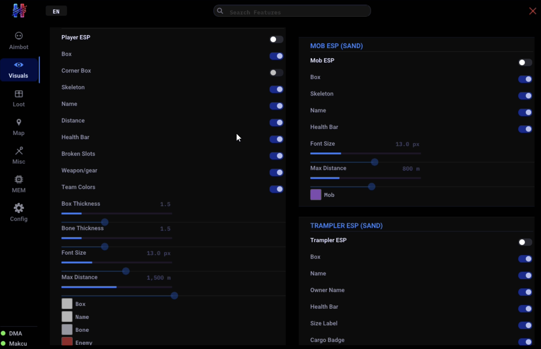Viewport: 541px width, 349px height.
Task: Click the Search Features field
Action: point(292,11)
